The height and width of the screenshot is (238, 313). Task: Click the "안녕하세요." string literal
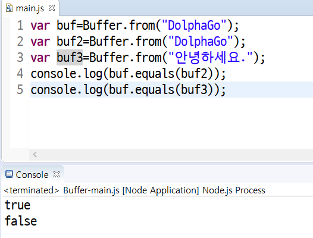(210, 58)
